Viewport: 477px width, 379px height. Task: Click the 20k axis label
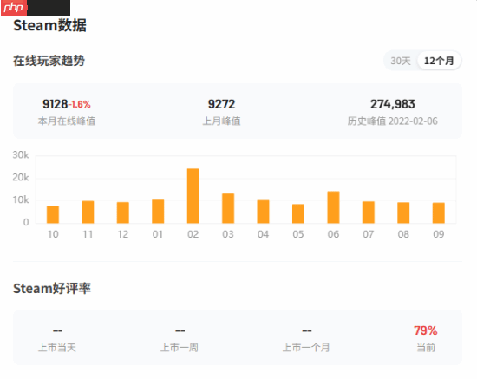pyautogui.click(x=21, y=177)
